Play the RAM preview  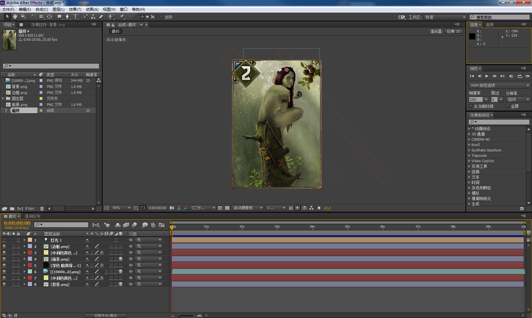click(527, 76)
